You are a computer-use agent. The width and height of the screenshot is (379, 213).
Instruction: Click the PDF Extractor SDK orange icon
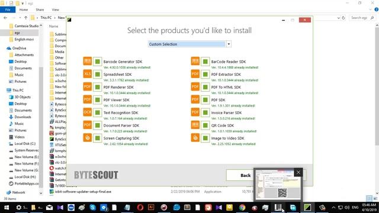(195, 74)
